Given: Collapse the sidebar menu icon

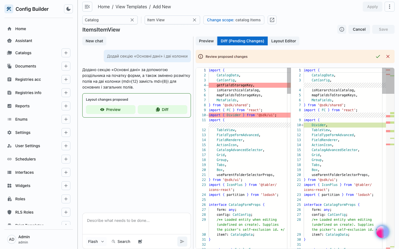Looking at the screenshot, I should [87, 7].
